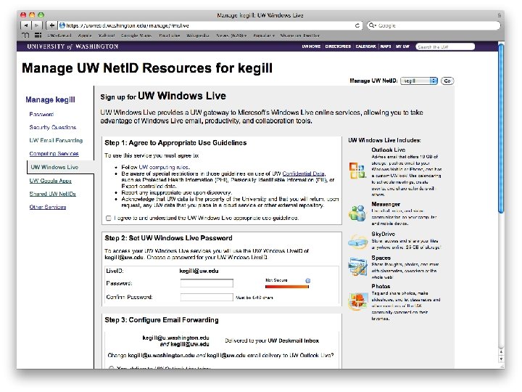522x392 pixels.
Task: Open the Wikipedia bookmark
Action: [198, 36]
